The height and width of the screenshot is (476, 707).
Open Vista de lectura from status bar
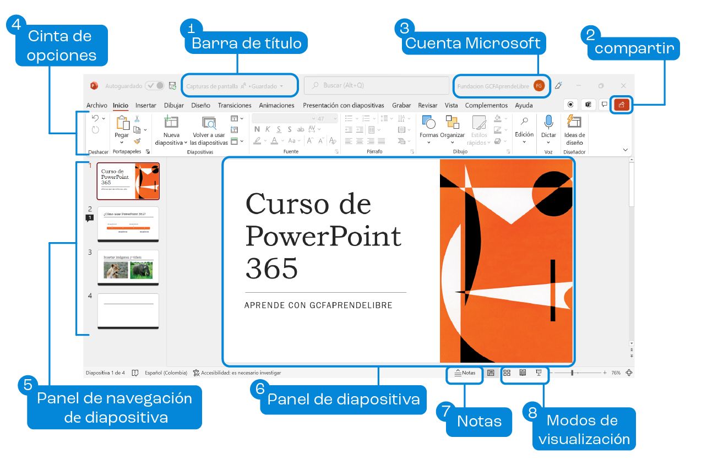(x=523, y=373)
